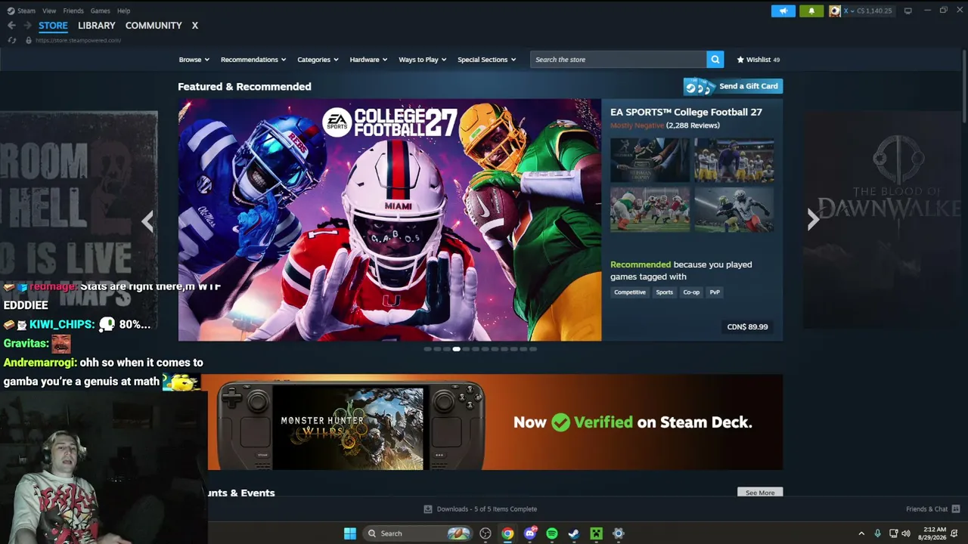968x544 pixels.
Task: Show hidden system tray icons
Action: pos(861,533)
